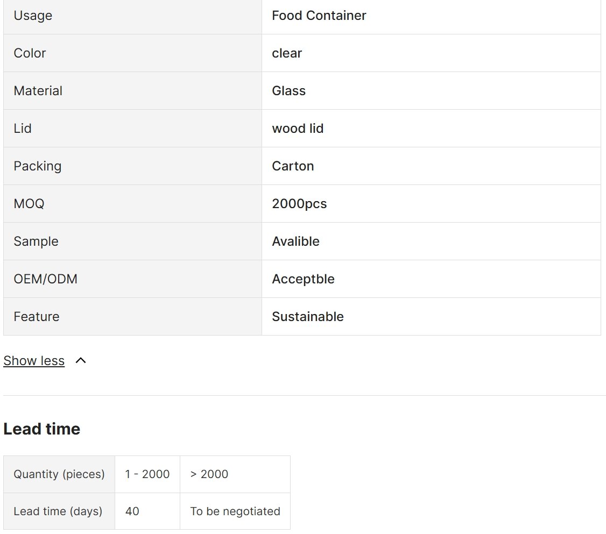Click the Usage attribute label
The width and height of the screenshot is (606, 534).
33,16
